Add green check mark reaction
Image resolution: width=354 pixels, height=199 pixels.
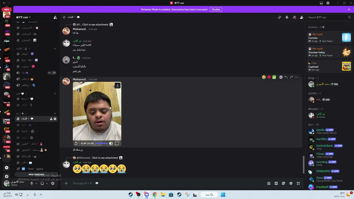click(x=274, y=77)
